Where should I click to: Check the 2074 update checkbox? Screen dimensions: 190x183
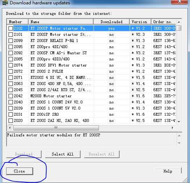pos(10,65)
